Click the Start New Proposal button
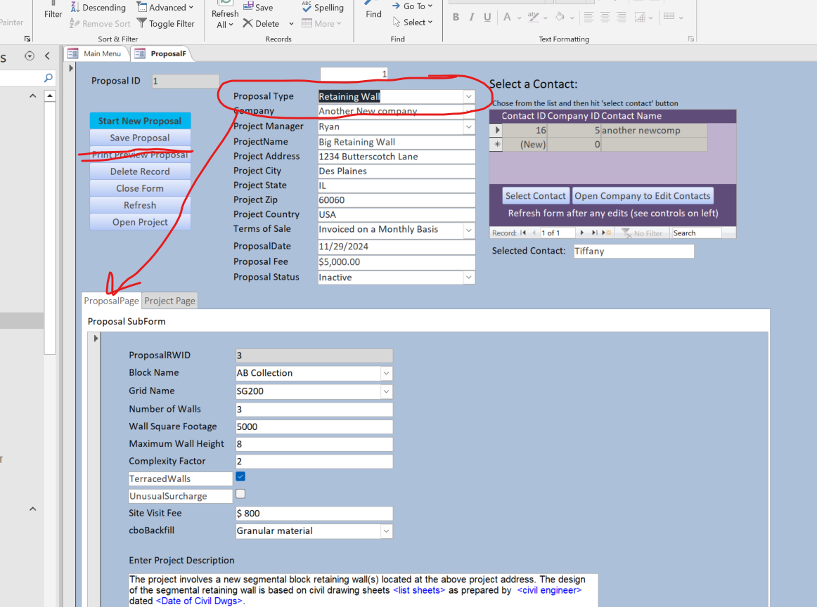The height and width of the screenshot is (607, 817). (x=140, y=121)
